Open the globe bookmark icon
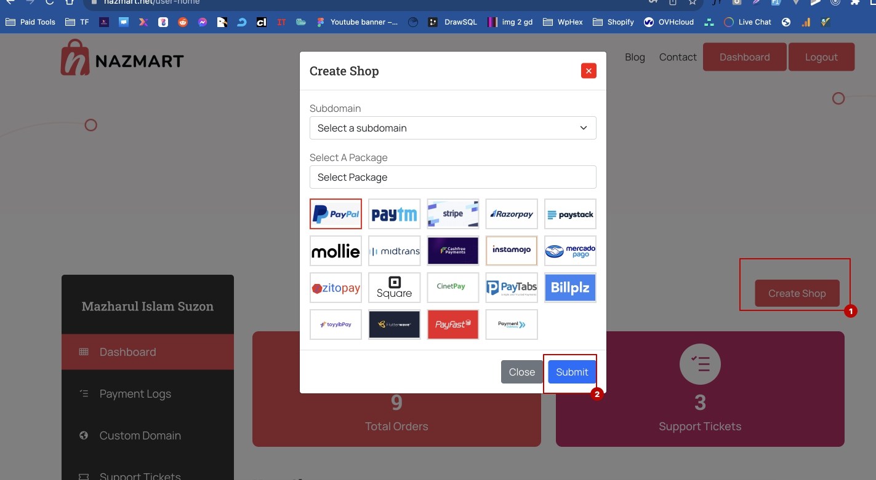The height and width of the screenshot is (480, 876). 786,22
